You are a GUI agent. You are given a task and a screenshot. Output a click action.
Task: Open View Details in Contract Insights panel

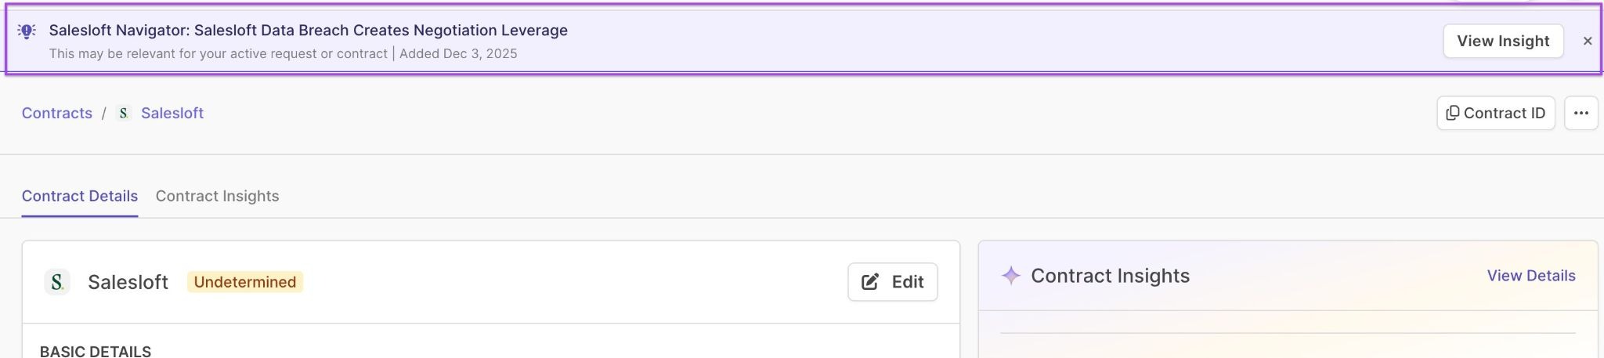point(1530,276)
